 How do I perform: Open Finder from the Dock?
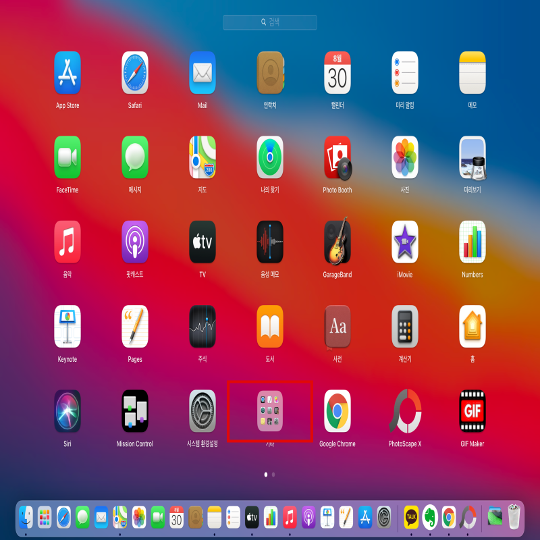26,517
